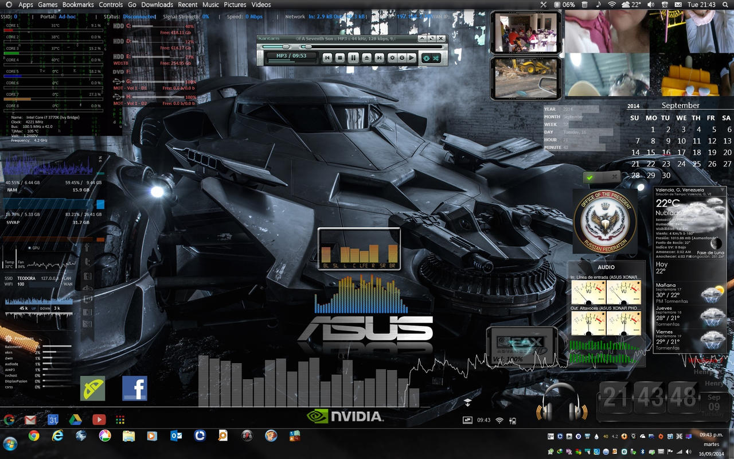Viewport: 734px width, 459px height.
Task: Toggle repeat in the player
Action: pyautogui.click(x=427, y=59)
